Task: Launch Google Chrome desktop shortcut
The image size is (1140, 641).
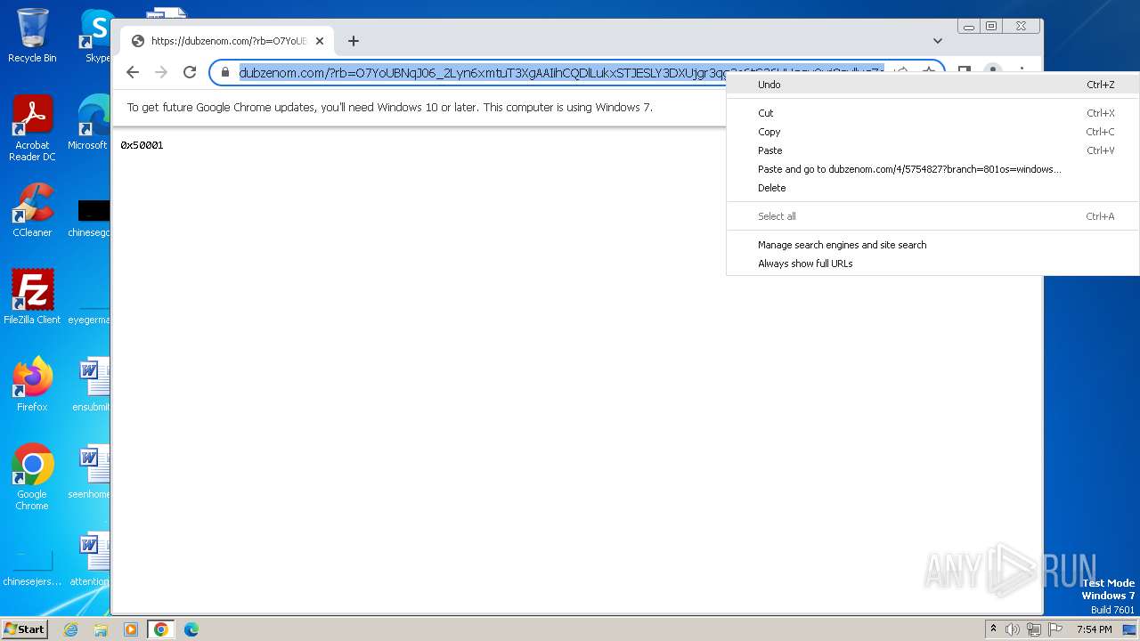Action: [32, 476]
